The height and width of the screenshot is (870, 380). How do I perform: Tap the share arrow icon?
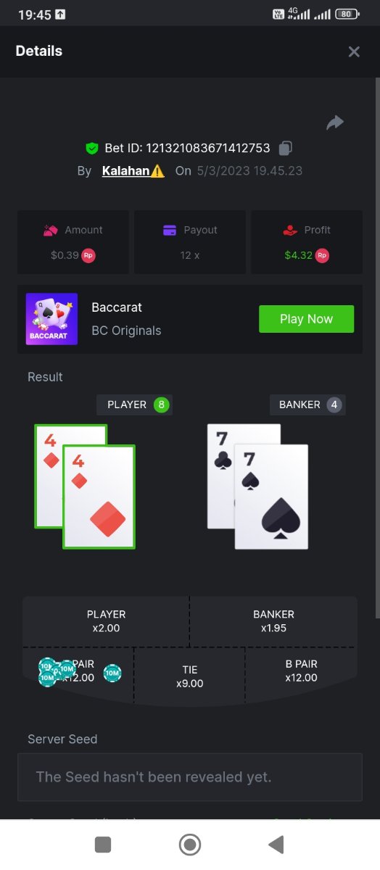pos(334,123)
